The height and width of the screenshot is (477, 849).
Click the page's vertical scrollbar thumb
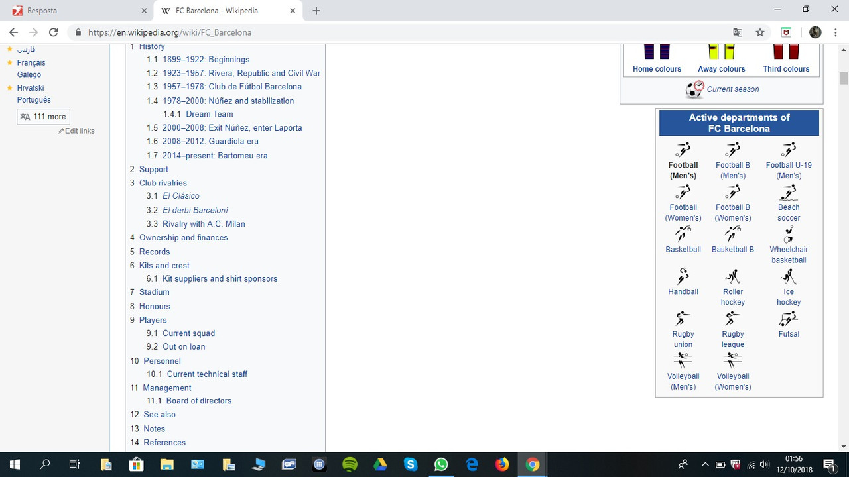coord(844,78)
